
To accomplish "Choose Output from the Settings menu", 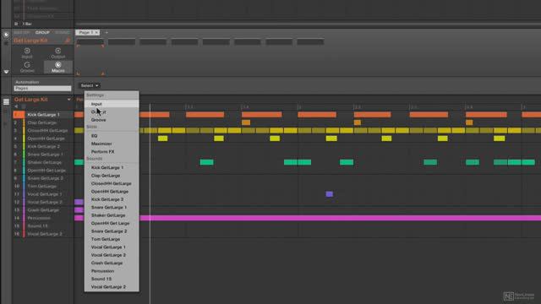I will click(112, 112).
